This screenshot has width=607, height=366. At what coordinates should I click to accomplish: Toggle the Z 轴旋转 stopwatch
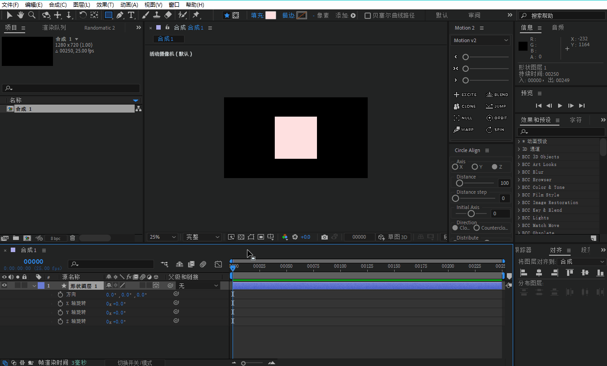(61, 321)
